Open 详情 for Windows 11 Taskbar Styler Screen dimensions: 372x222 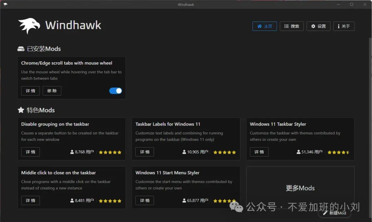[259, 152]
